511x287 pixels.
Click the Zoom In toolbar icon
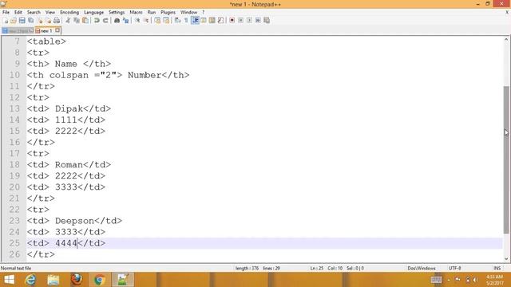(x=137, y=21)
